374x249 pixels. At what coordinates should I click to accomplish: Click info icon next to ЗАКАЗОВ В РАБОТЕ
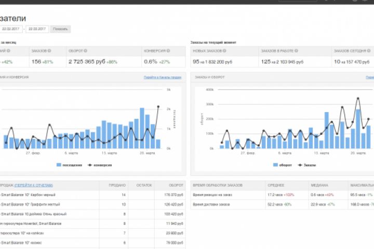tap(296, 51)
